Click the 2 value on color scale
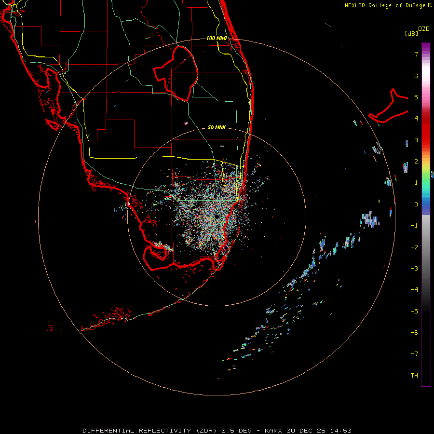The width and height of the screenshot is (434, 434). coord(416,162)
